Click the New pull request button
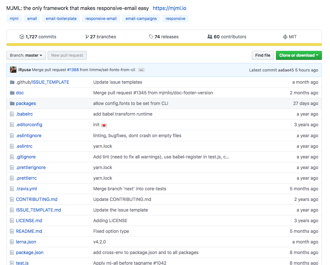Viewport: 330px width, 265px height. coord(67,55)
